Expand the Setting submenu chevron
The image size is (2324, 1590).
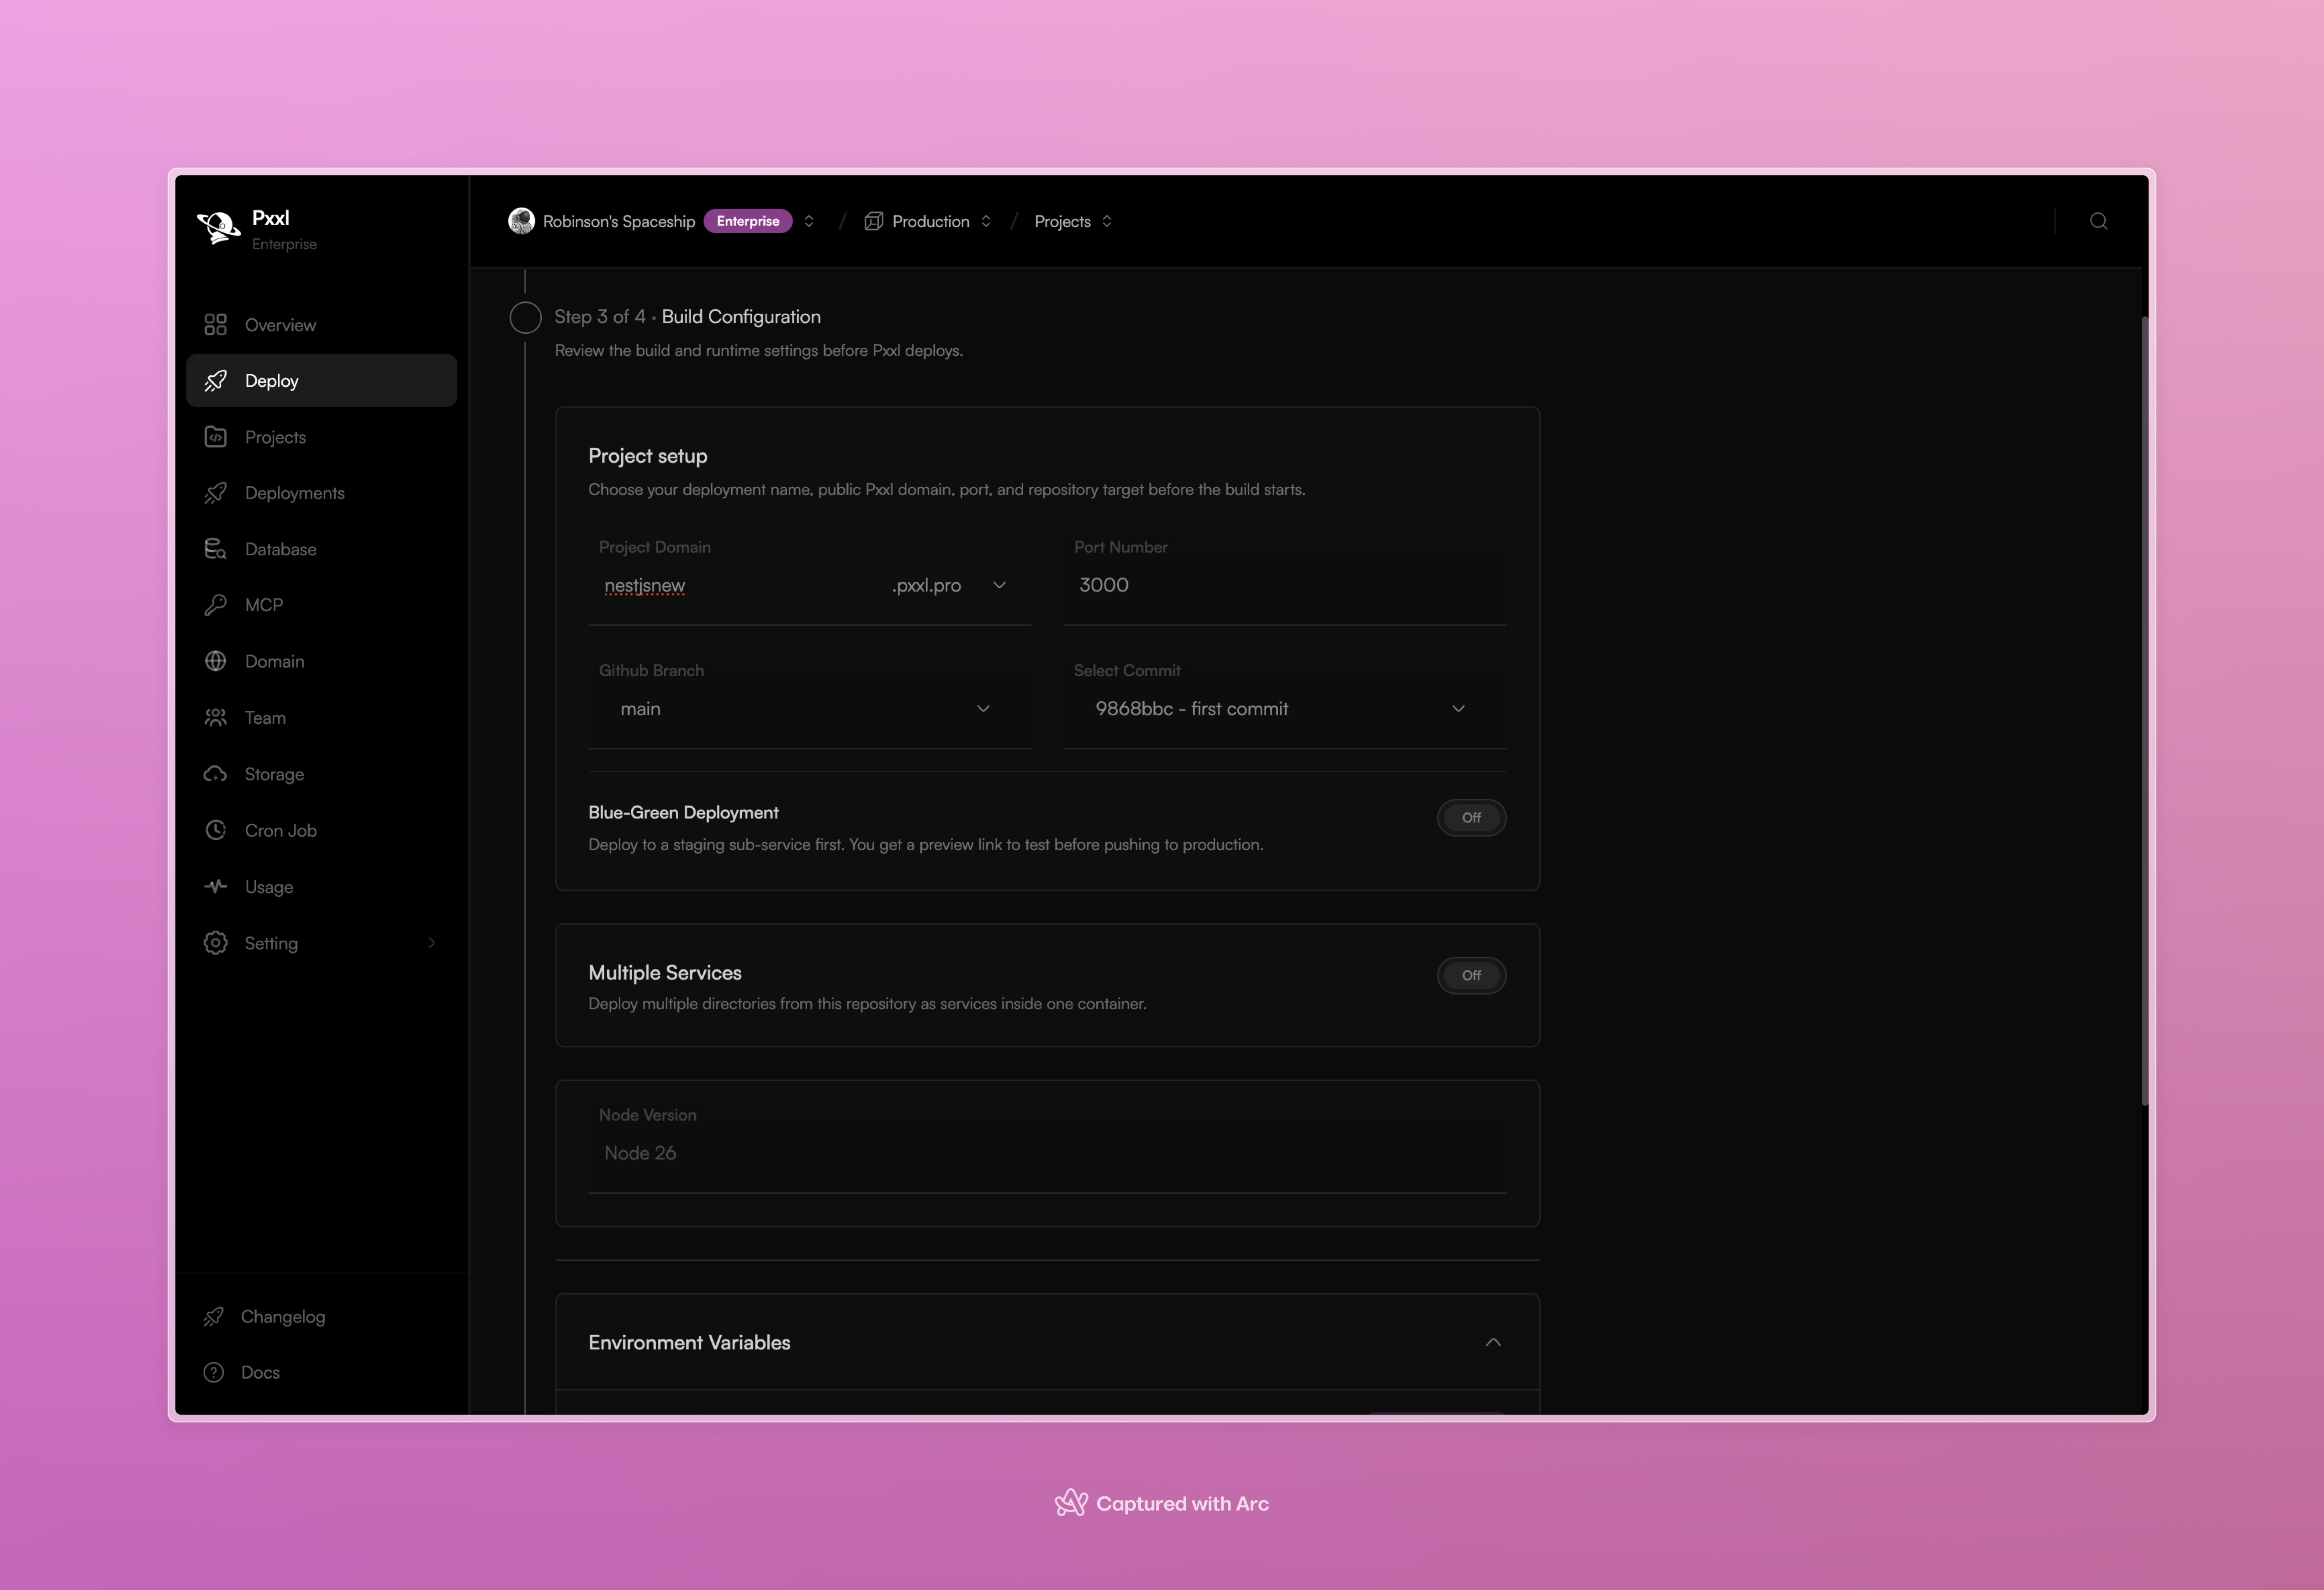(432, 943)
